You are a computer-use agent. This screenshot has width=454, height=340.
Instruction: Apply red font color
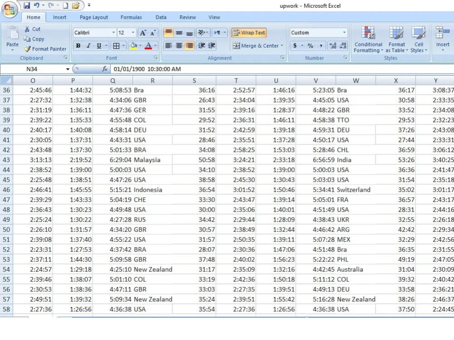[148, 46]
